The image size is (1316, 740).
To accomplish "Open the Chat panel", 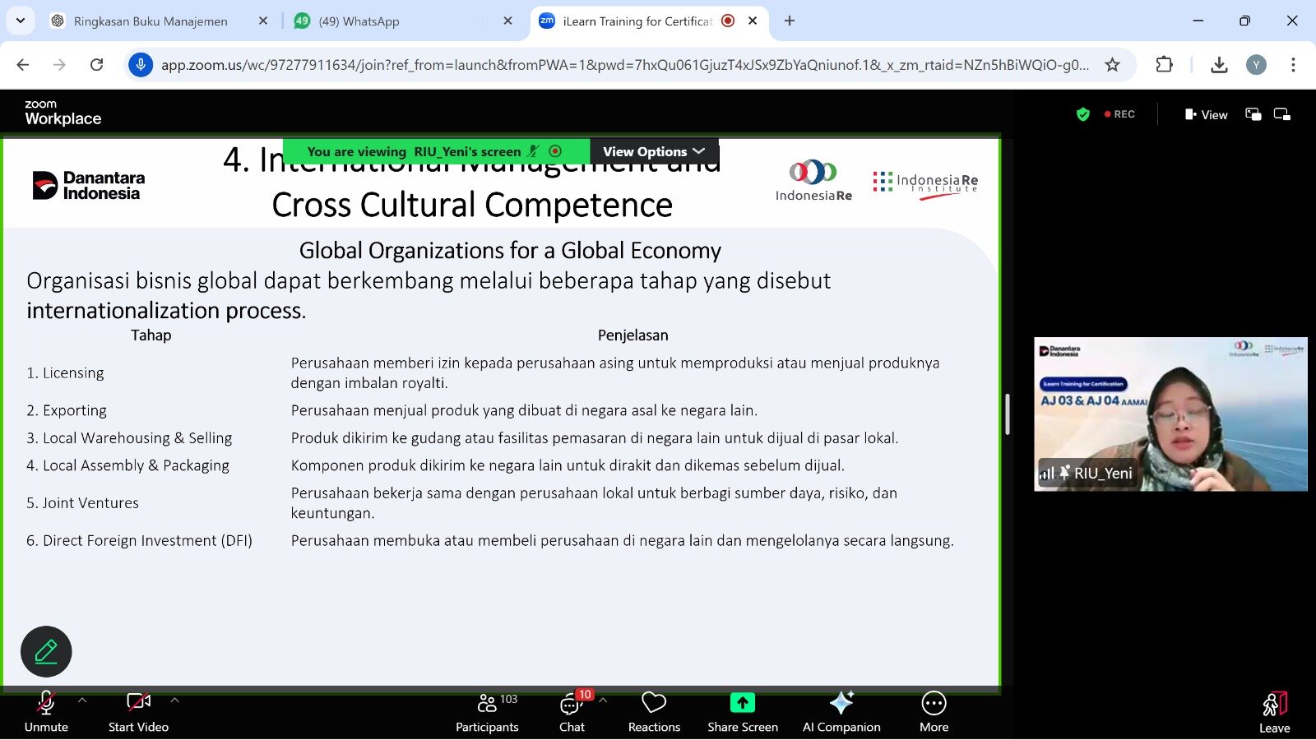I will point(572,712).
